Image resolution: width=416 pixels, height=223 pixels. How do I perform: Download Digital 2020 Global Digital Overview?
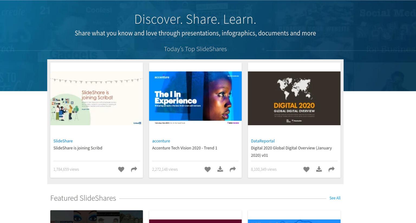pos(319,169)
